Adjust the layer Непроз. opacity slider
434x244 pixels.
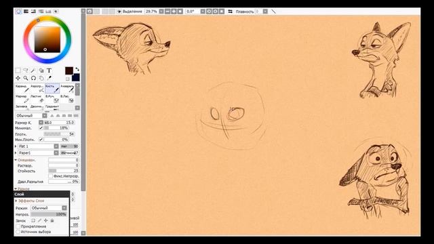tap(49, 214)
